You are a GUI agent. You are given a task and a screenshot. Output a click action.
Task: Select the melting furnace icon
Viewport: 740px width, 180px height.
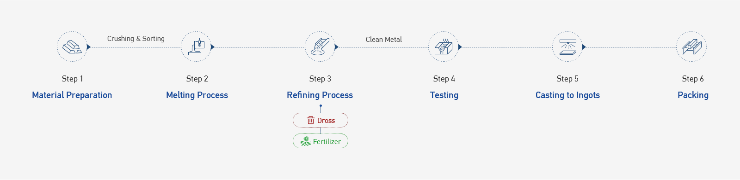pos(196,46)
